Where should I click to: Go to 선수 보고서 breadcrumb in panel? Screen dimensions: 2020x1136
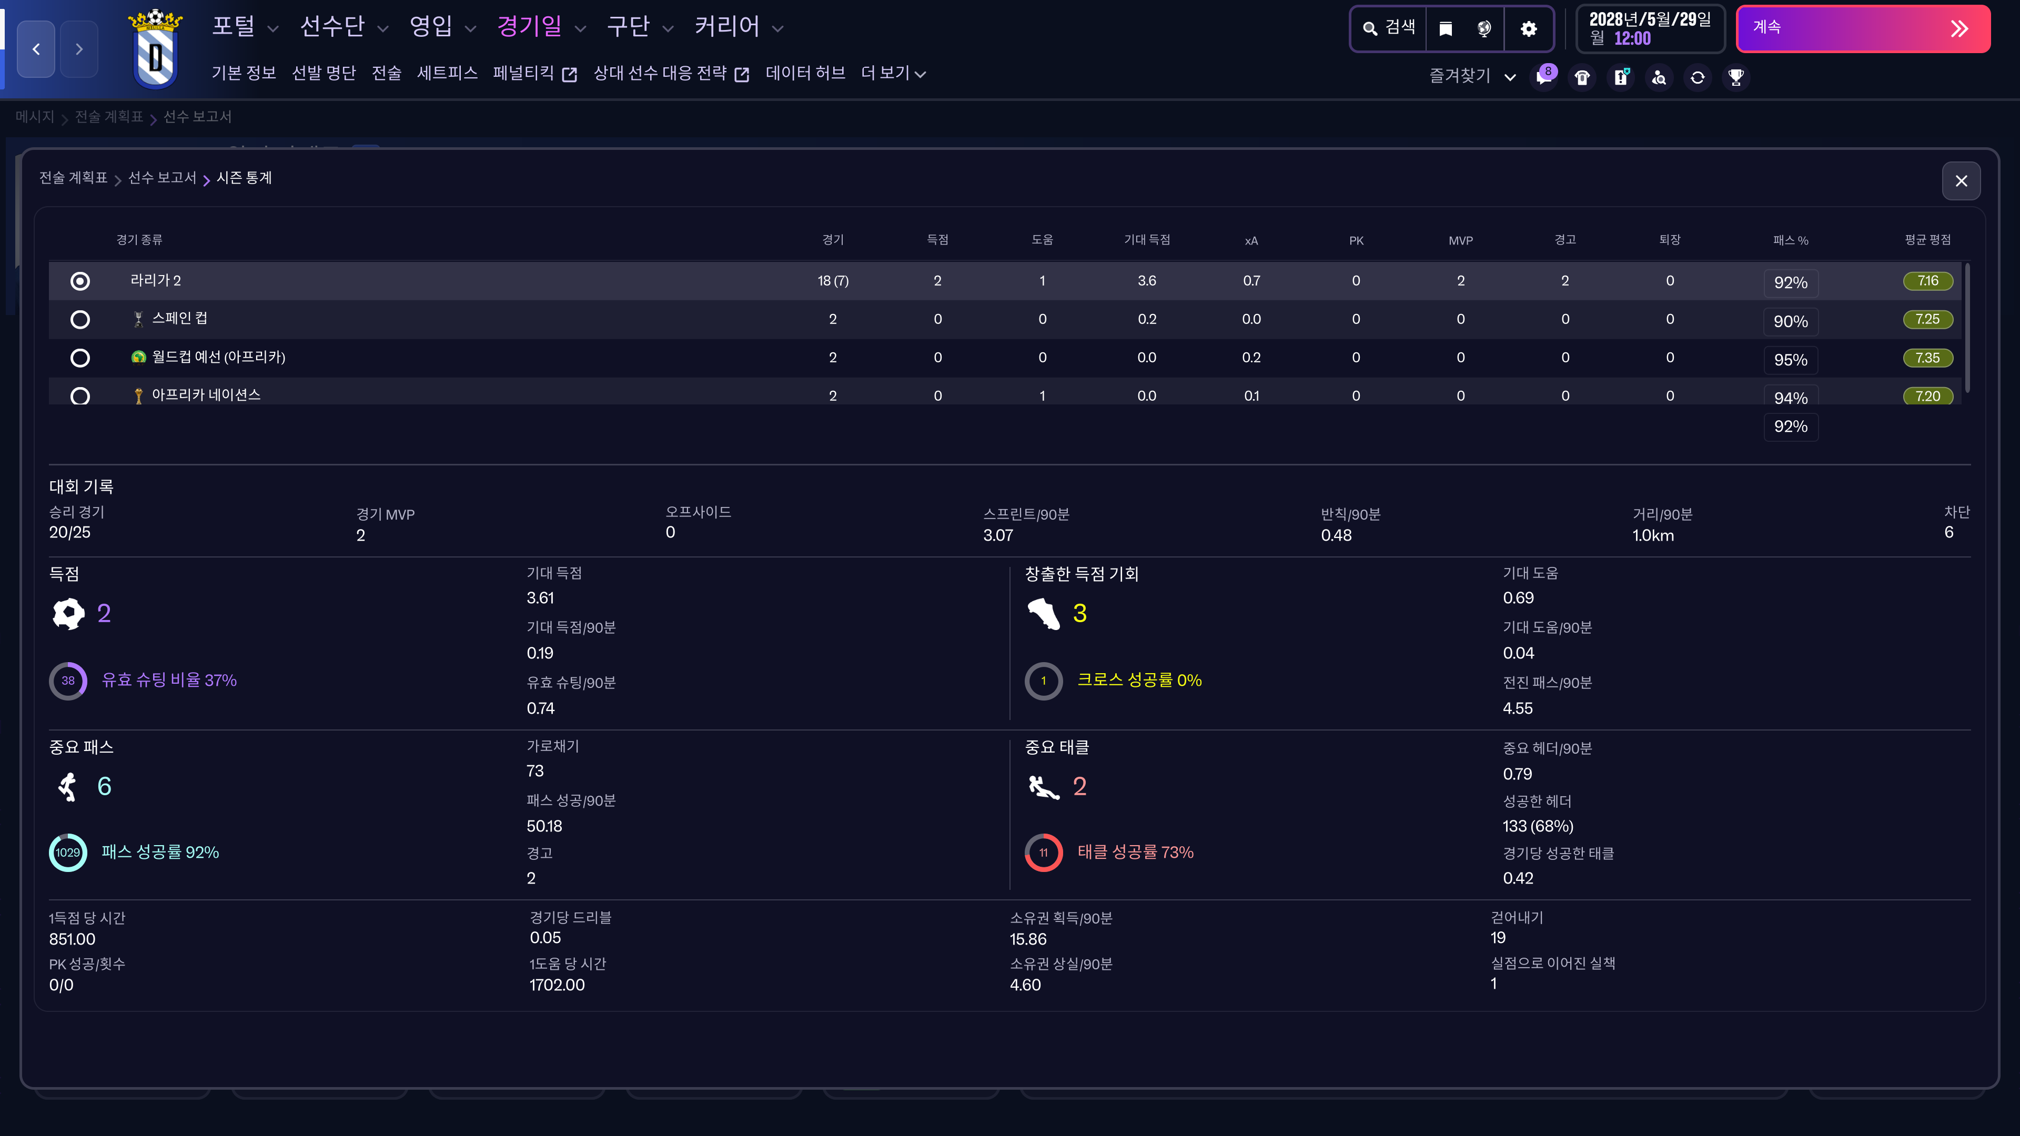point(163,178)
